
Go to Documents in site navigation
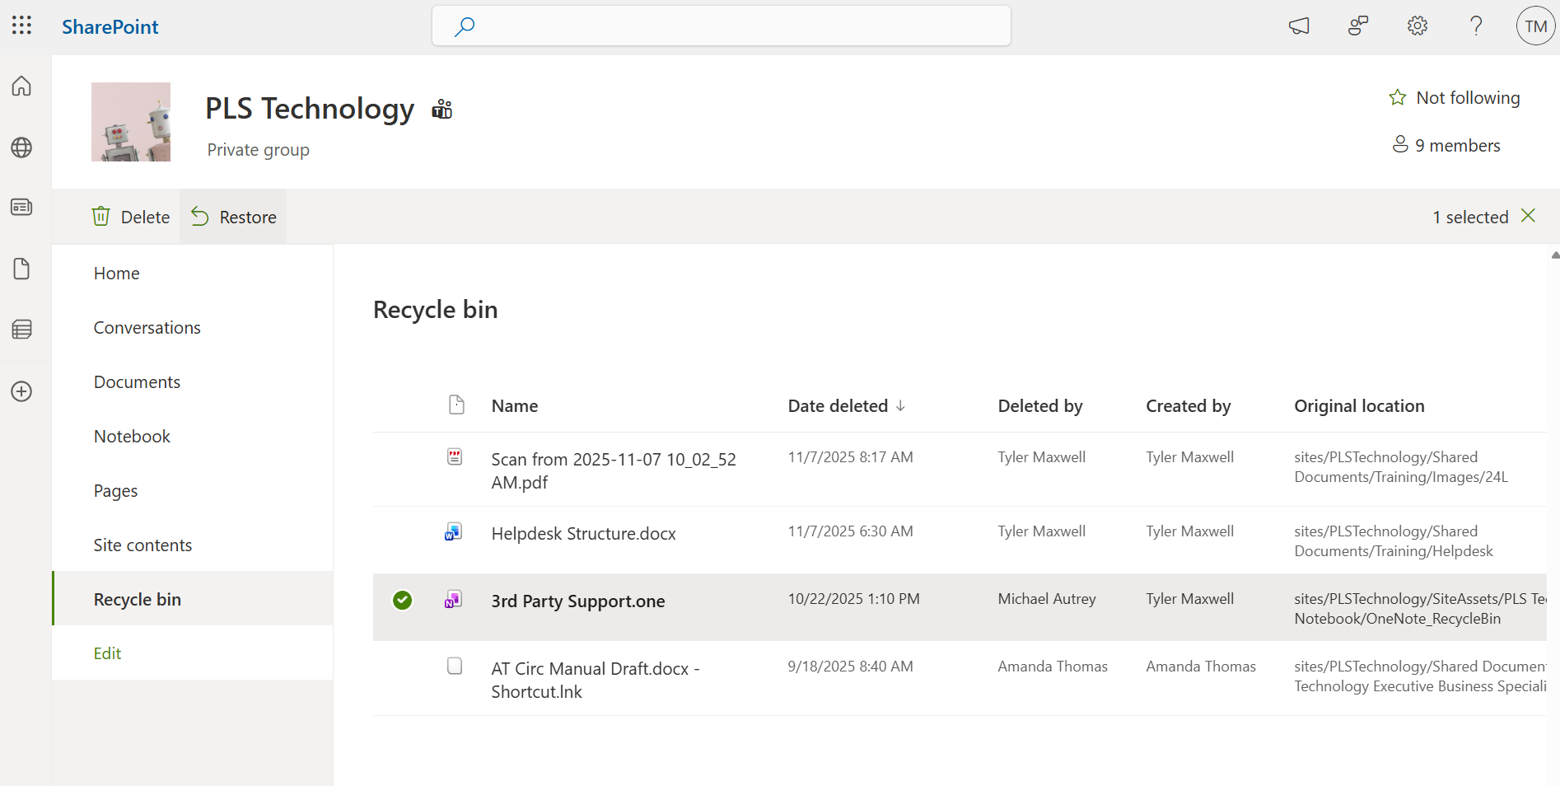pos(137,382)
